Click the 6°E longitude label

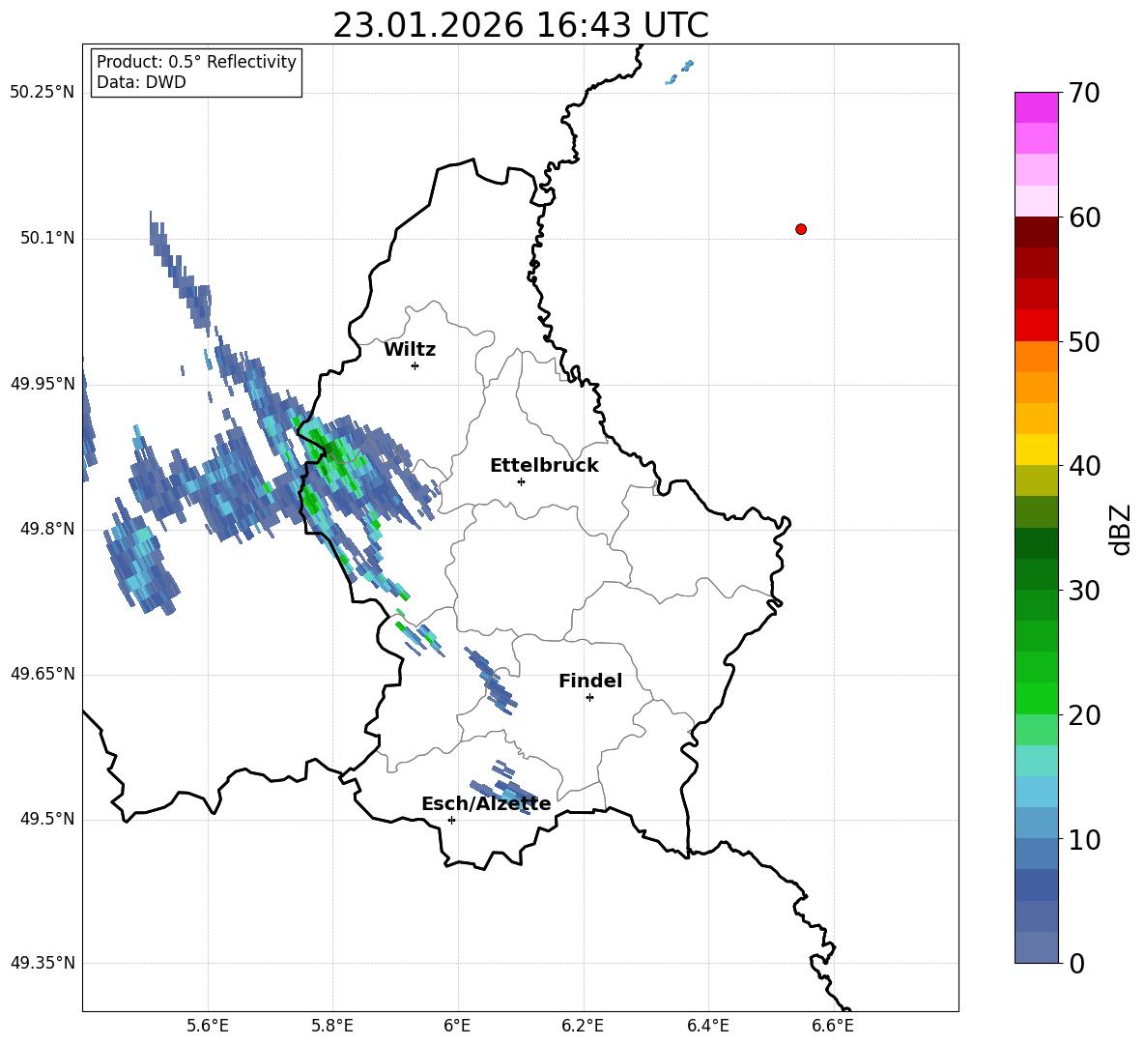pos(457,1027)
